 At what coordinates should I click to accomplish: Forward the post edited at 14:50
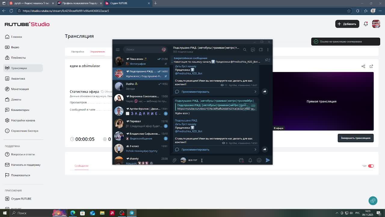(x=265, y=149)
